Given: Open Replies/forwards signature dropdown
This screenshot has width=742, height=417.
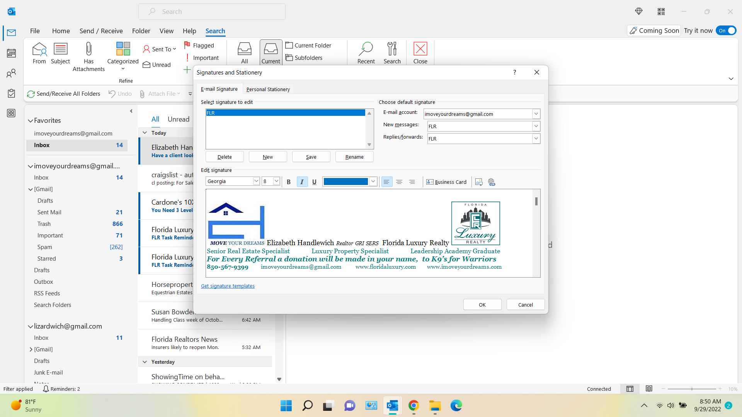Looking at the screenshot, I should pyautogui.click(x=536, y=139).
